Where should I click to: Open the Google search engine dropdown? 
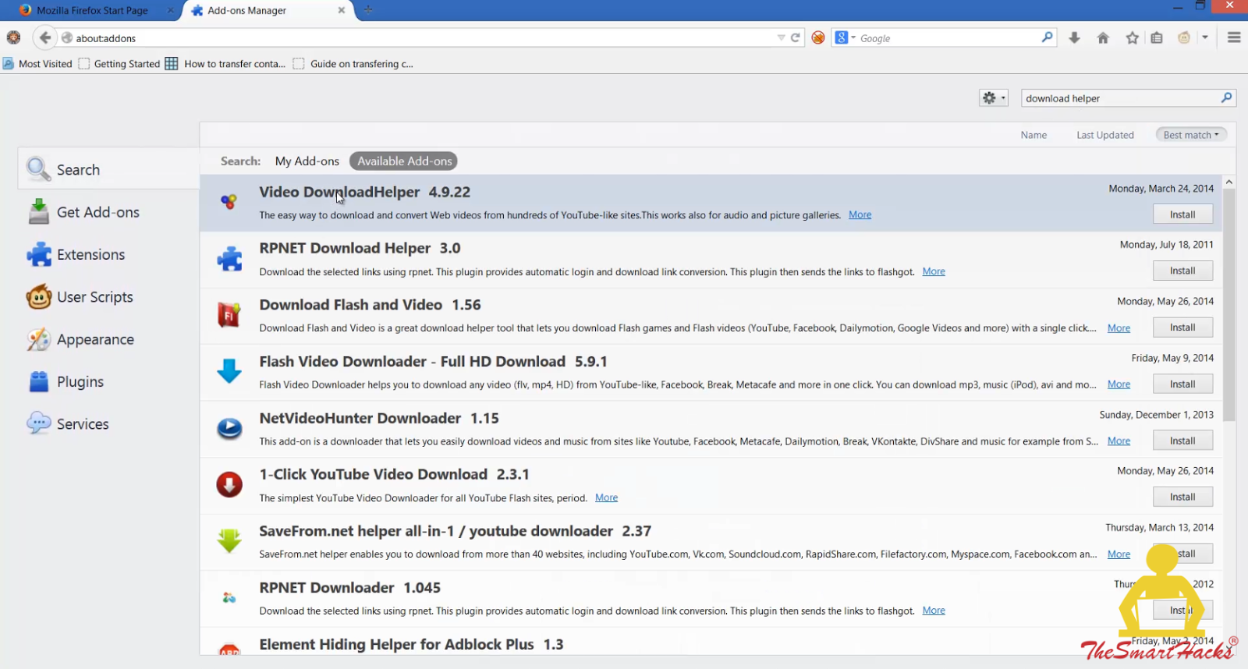click(846, 37)
